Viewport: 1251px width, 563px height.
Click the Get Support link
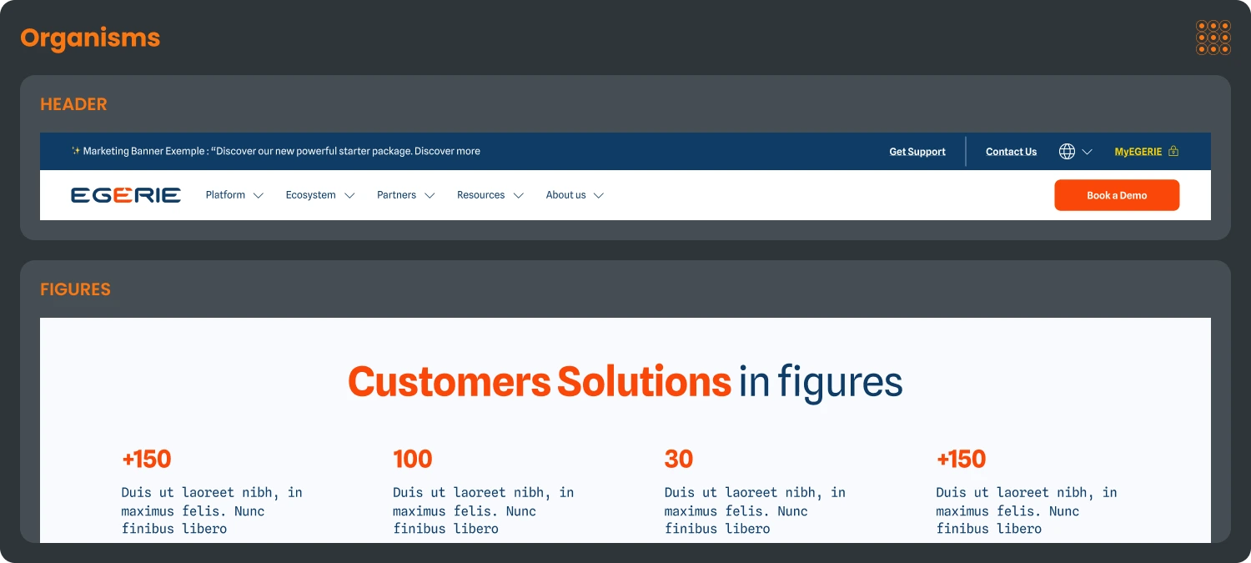[917, 151]
